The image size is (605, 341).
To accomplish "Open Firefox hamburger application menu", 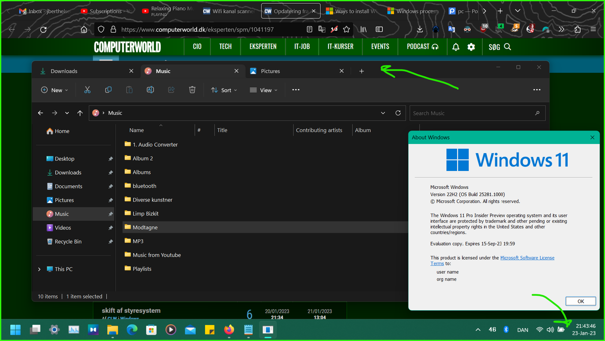I will click(593, 29).
